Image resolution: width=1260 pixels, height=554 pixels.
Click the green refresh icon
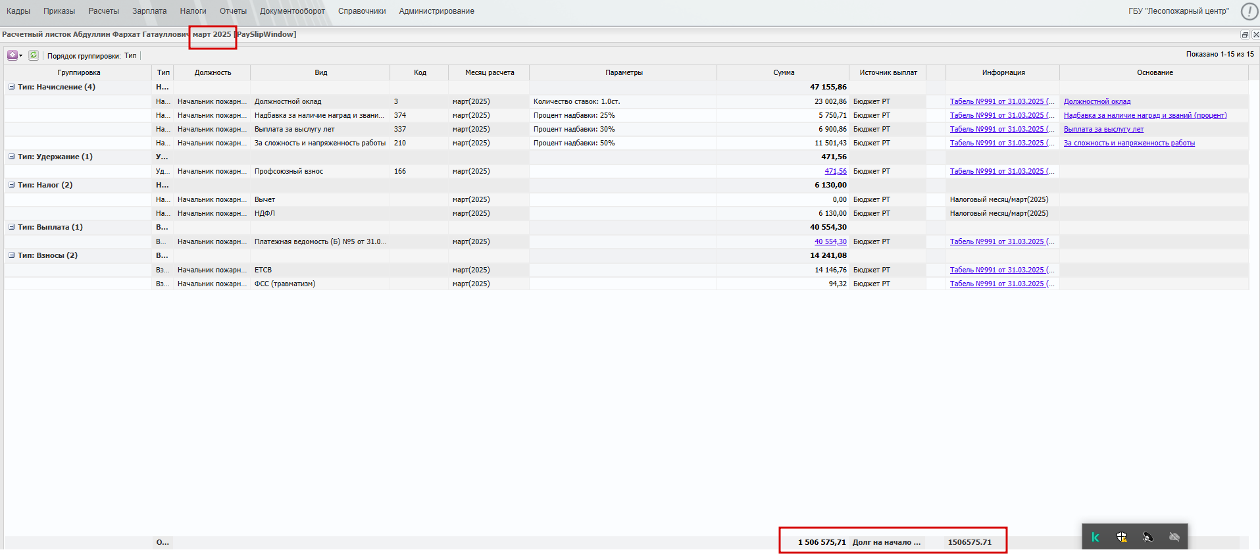click(34, 55)
